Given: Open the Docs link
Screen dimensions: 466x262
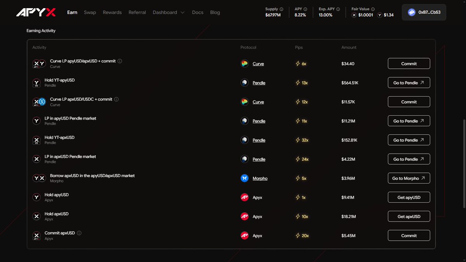Looking at the screenshot, I should 198,12.
